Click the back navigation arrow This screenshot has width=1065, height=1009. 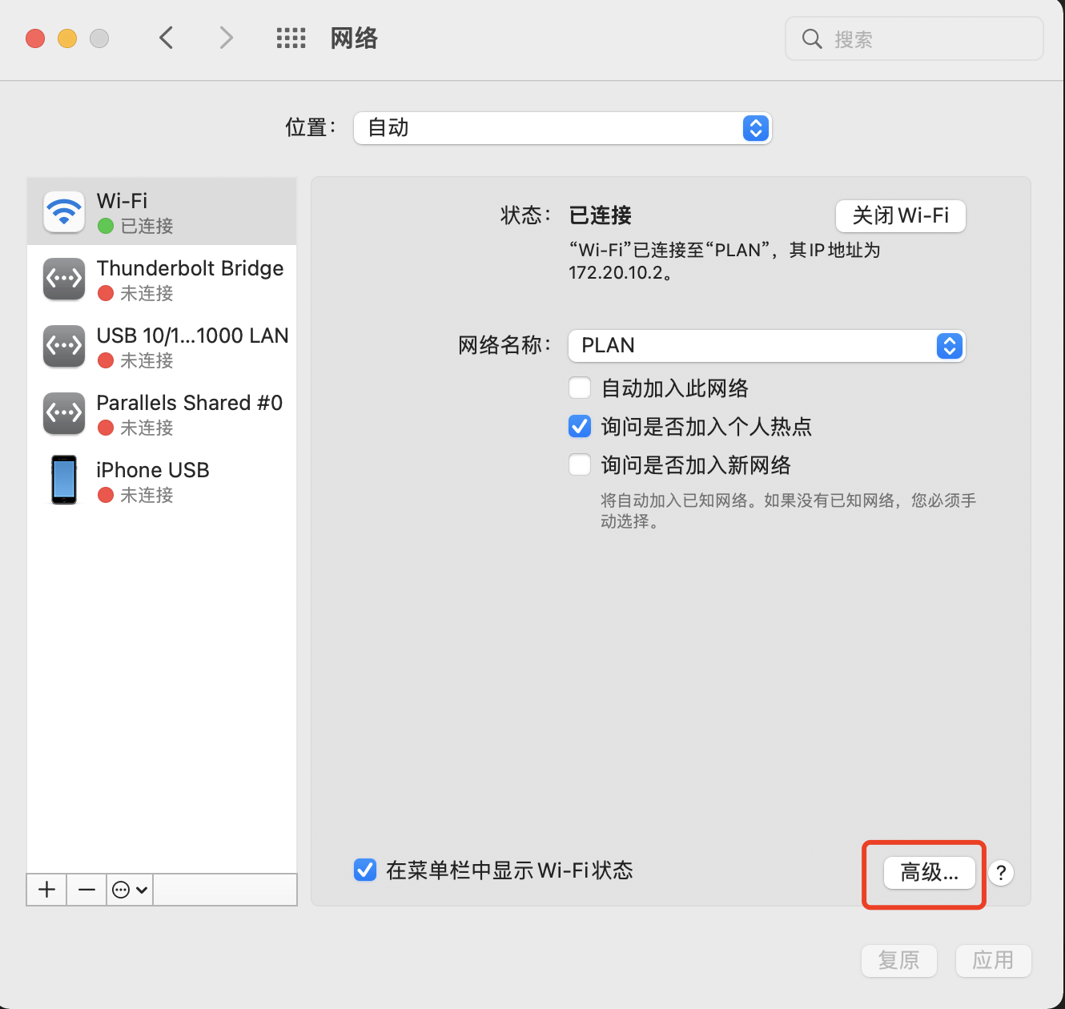point(167,38)
